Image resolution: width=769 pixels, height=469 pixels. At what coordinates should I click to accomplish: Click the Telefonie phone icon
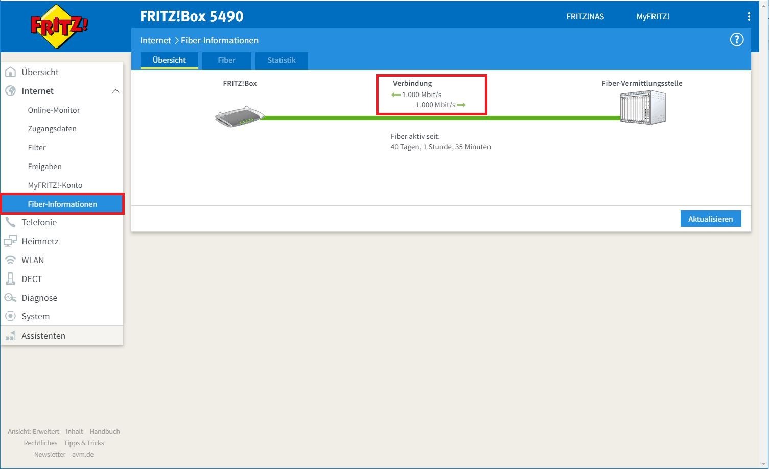tap(10, 222)
